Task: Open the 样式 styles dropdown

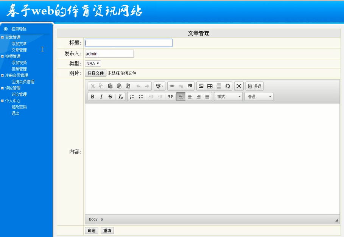Action: coord(228,97)
